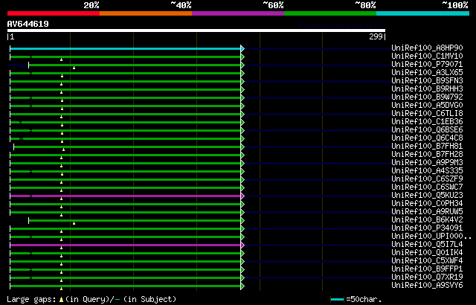Click the white query sequence bar
Viewport: 476px width, 305px height.
(196, 30)
